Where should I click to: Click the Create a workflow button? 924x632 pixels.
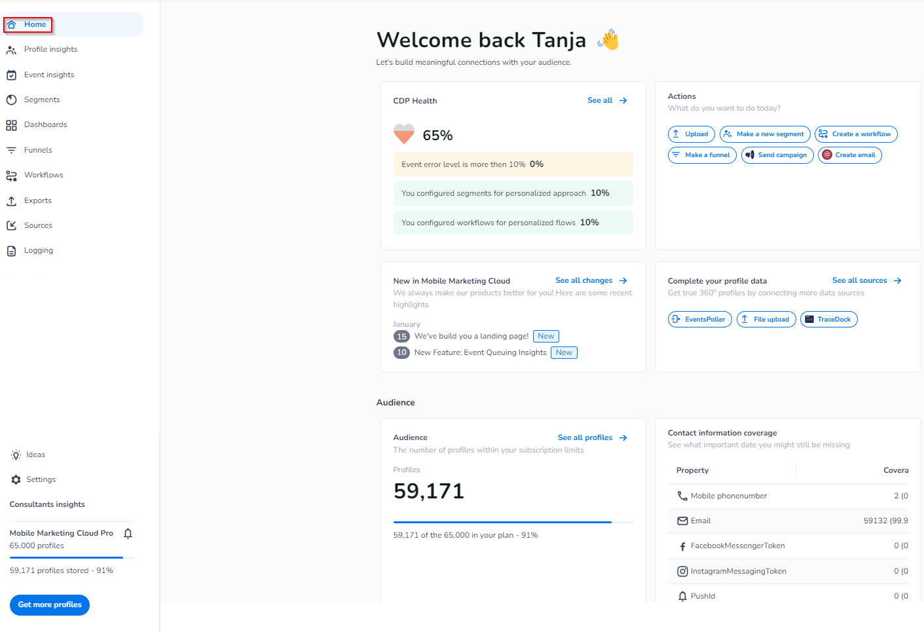coord(856,134)
